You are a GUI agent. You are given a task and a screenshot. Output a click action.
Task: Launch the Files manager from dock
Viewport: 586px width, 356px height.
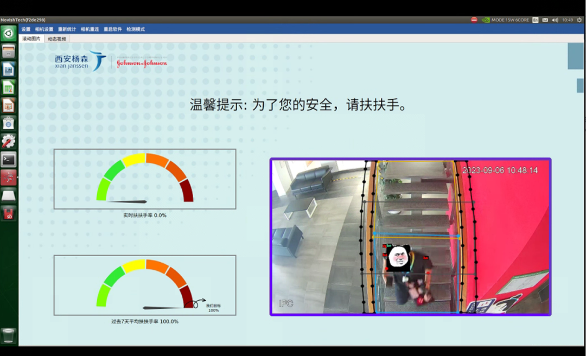(x=9, y=52)
